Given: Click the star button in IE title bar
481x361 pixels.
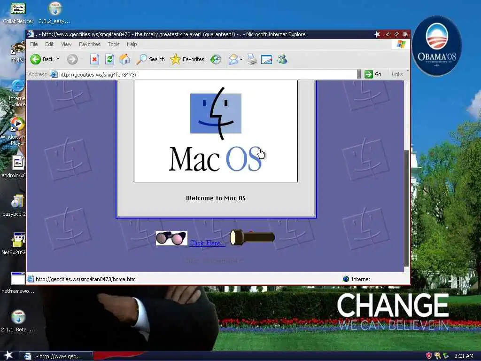Looking at the screenshot, I should 377,34.
